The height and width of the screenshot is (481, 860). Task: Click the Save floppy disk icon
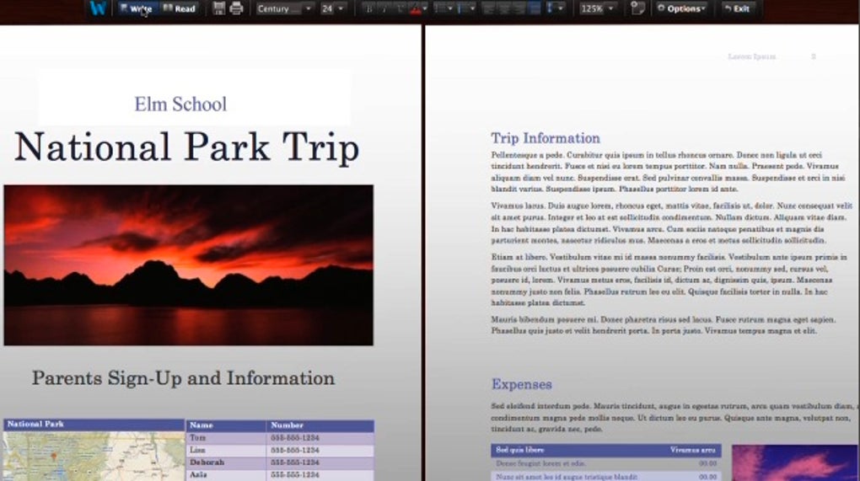click(x=219, y=8)
